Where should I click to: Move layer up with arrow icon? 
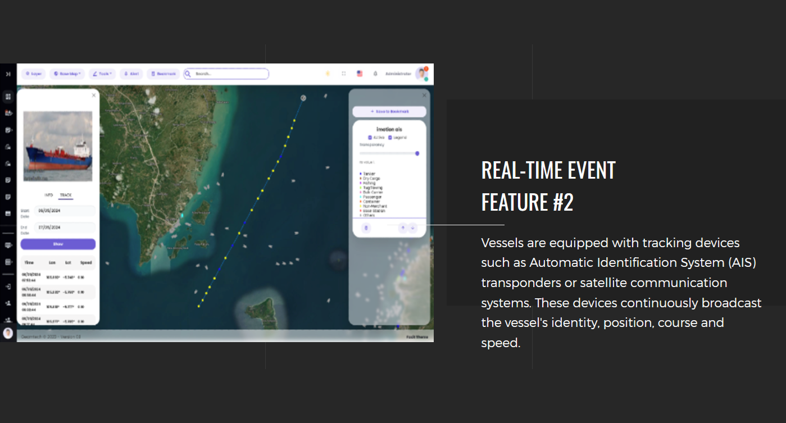click(402, 228)
